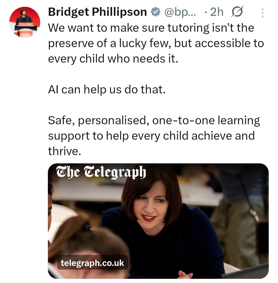This screenshot has height=283, width=278.
Task: Click the 'Safe, personalised, one-to-one learning' paragraph
Action: pyautogui.click(x=154, y=136)
